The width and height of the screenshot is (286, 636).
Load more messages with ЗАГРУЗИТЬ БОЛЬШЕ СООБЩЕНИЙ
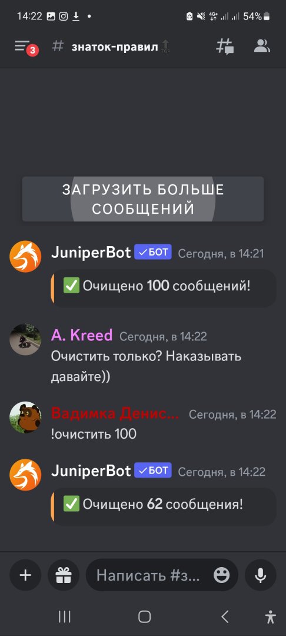143,199
